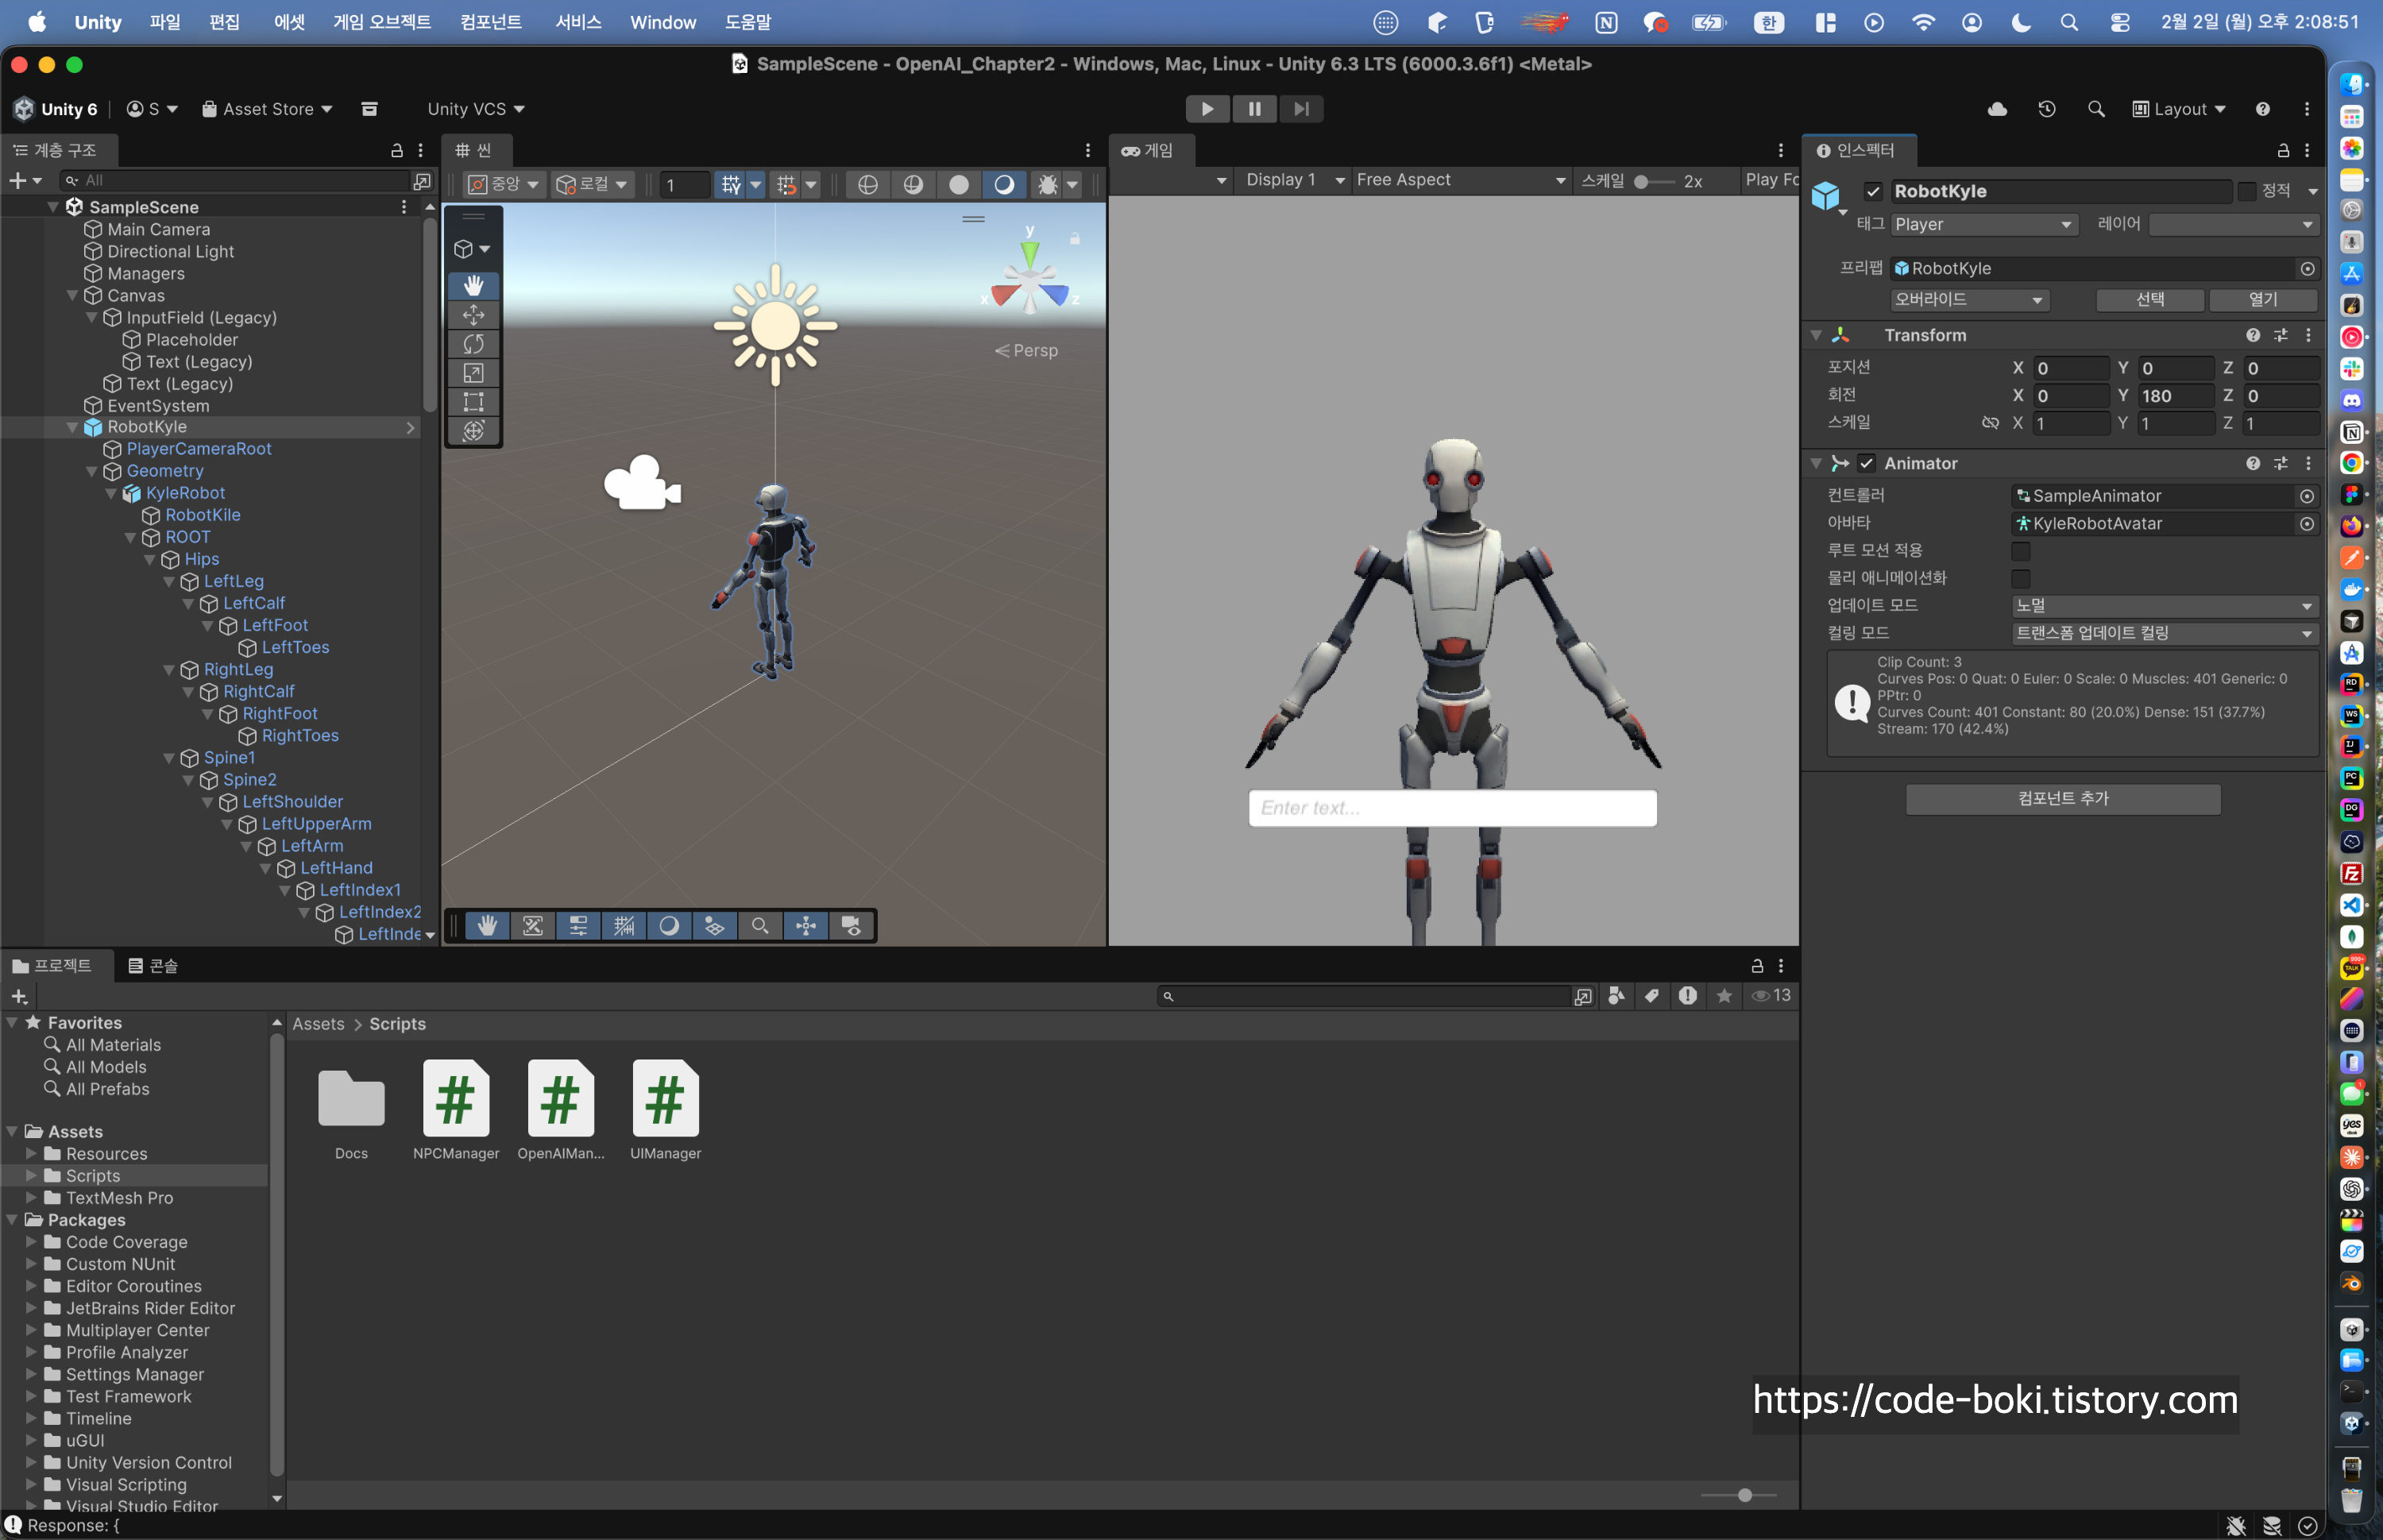This screenshot has width=2383, height=1540.
Task: Click the Step frame button
Action: pyautogui.click(x=1301, y=109)
